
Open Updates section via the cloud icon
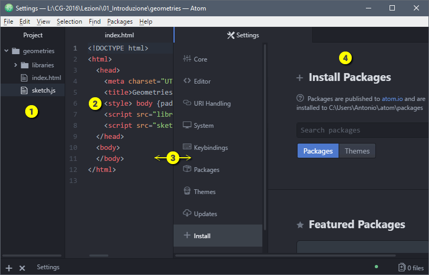coord(187,213)
